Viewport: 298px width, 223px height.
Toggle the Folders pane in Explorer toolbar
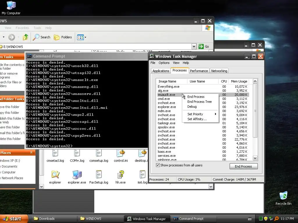coord(63,37)
